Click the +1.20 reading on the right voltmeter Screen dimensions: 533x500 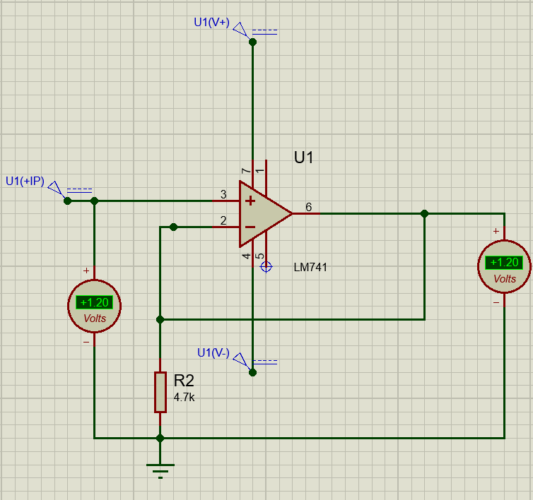pos(504,263)
